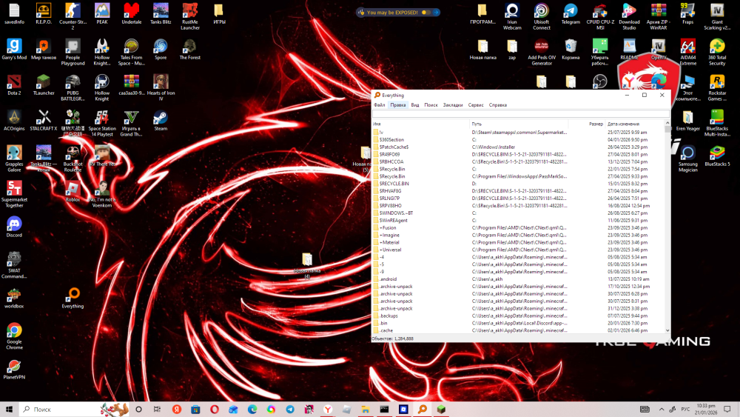Select the Counter-Strike 2 desktop icon
Viewport: 740px width, 417px height.
(x=73, y=17)
